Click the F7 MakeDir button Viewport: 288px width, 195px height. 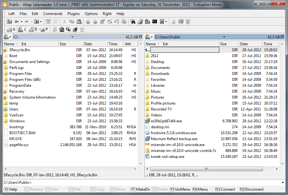click(x=140, y=189)
